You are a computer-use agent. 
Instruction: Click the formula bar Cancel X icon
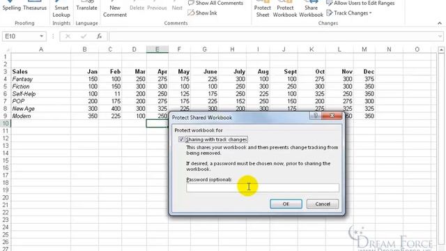pyautogui.click(x=68, y=36)
